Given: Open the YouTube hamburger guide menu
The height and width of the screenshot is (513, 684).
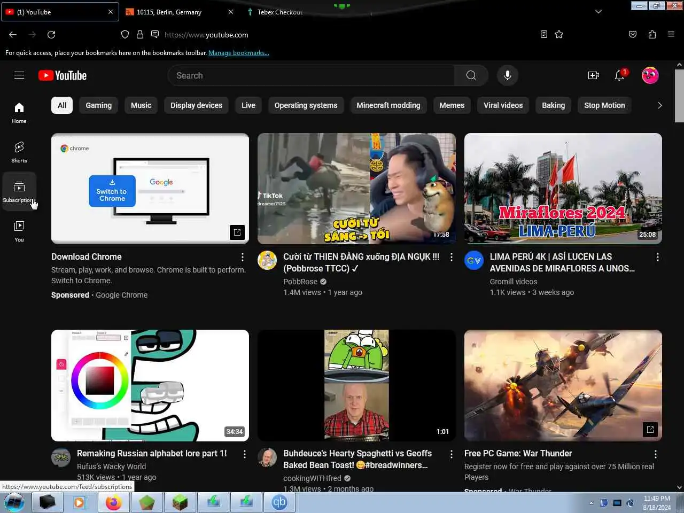Looking at the screenshot, I should [x=19, y=75].
